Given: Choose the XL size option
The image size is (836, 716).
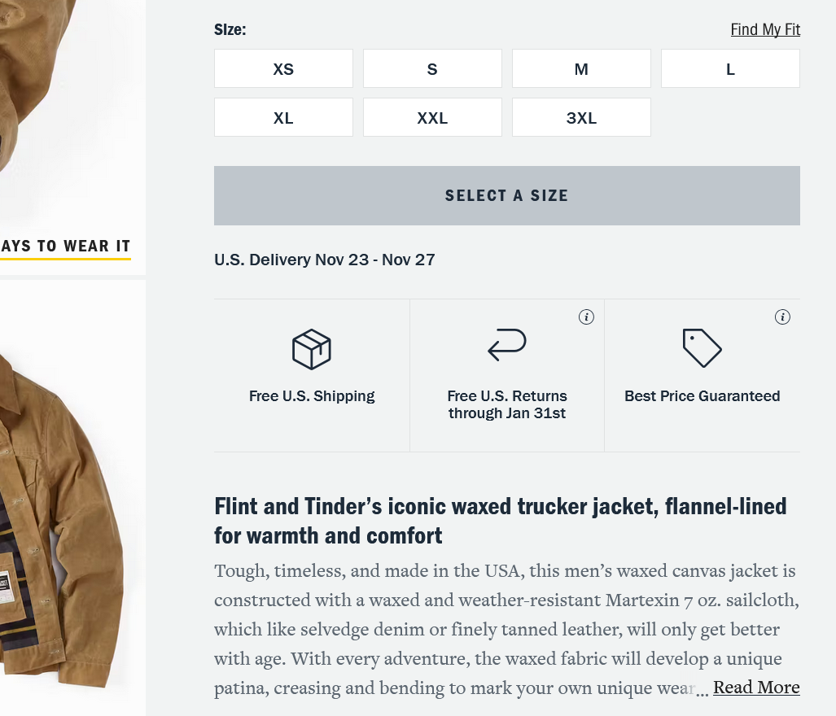Looking at the screenshot, I should [x=283, y=118].
